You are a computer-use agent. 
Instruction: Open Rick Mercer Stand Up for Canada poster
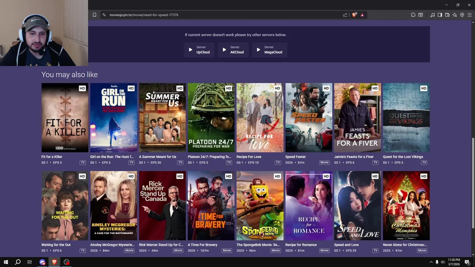(x=163, y=206)
